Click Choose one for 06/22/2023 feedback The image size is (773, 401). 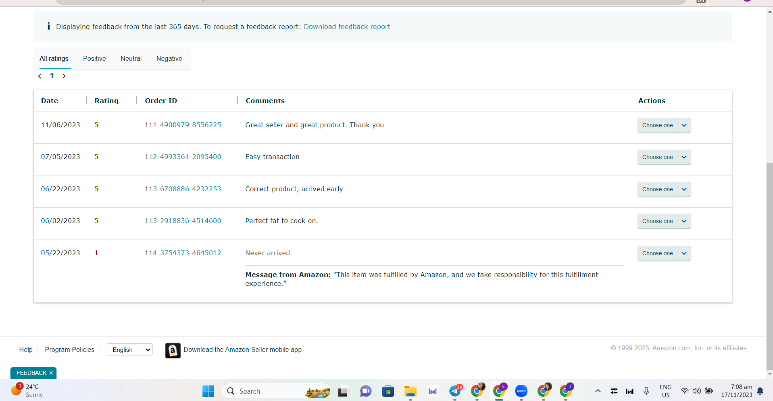[x=657, y=189]
